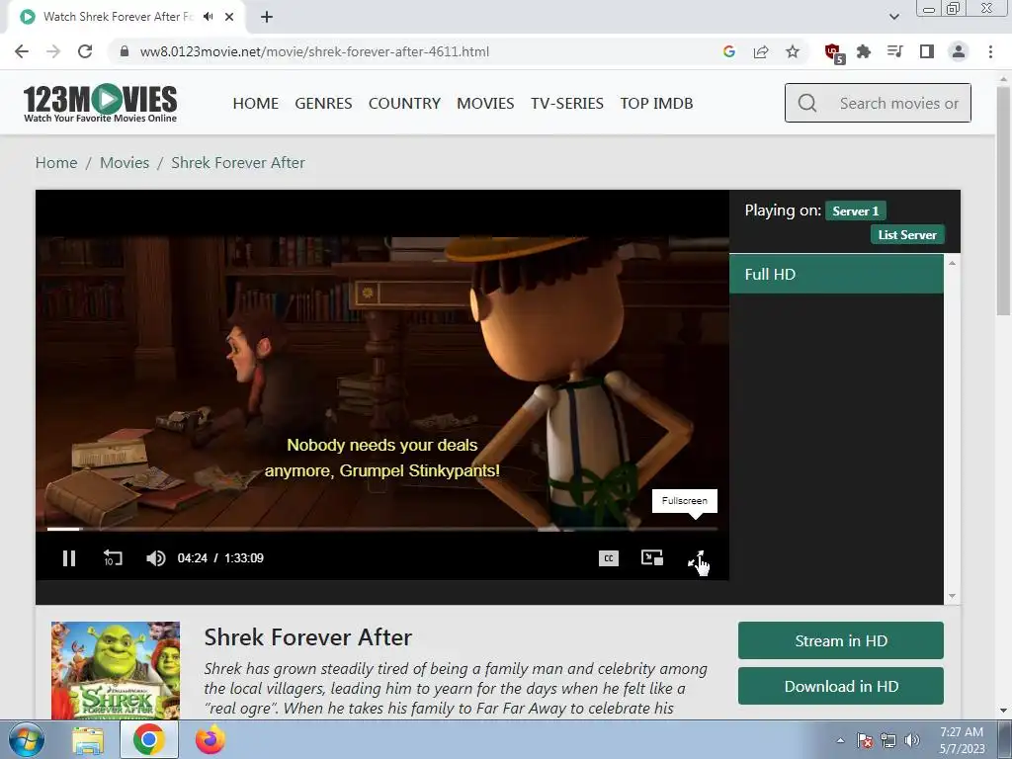Open media controls icon in toolbar
The image size is (1012, 759).
(x=895, y=51)
